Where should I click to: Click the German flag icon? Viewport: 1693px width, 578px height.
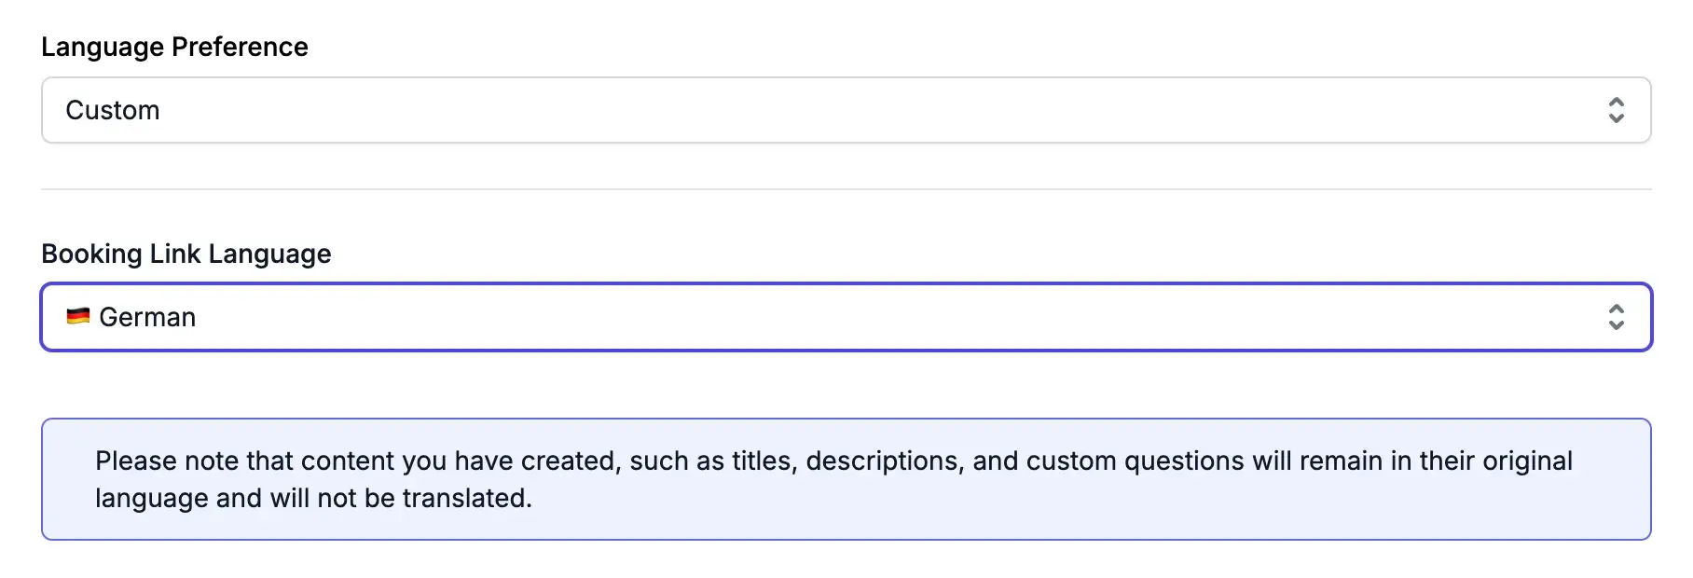[x=78, y=316]
